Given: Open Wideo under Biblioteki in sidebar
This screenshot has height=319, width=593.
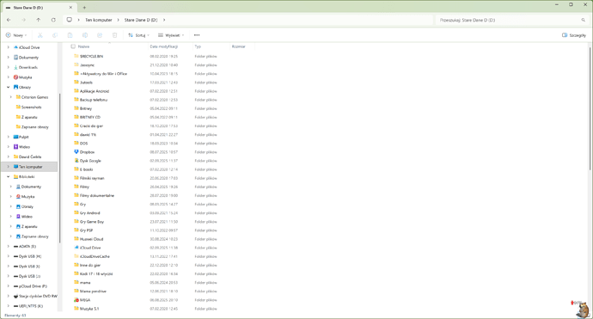Looking at the screenshot, I should click(24, 217).
